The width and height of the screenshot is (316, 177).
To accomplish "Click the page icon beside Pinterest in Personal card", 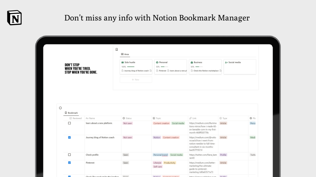I will (157, 70).
